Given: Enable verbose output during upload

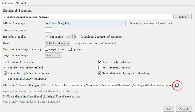Looking at the screenshot, I should point(70,49).
